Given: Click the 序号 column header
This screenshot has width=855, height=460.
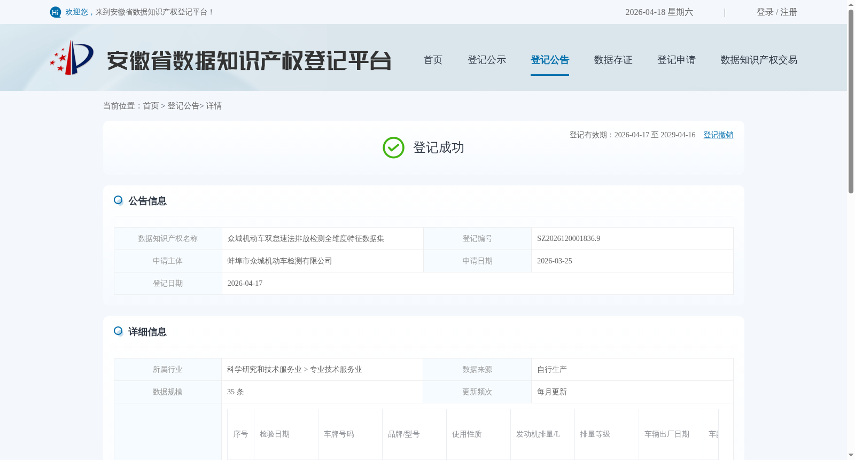Looking at the screenshot, I should pos(240,434).
